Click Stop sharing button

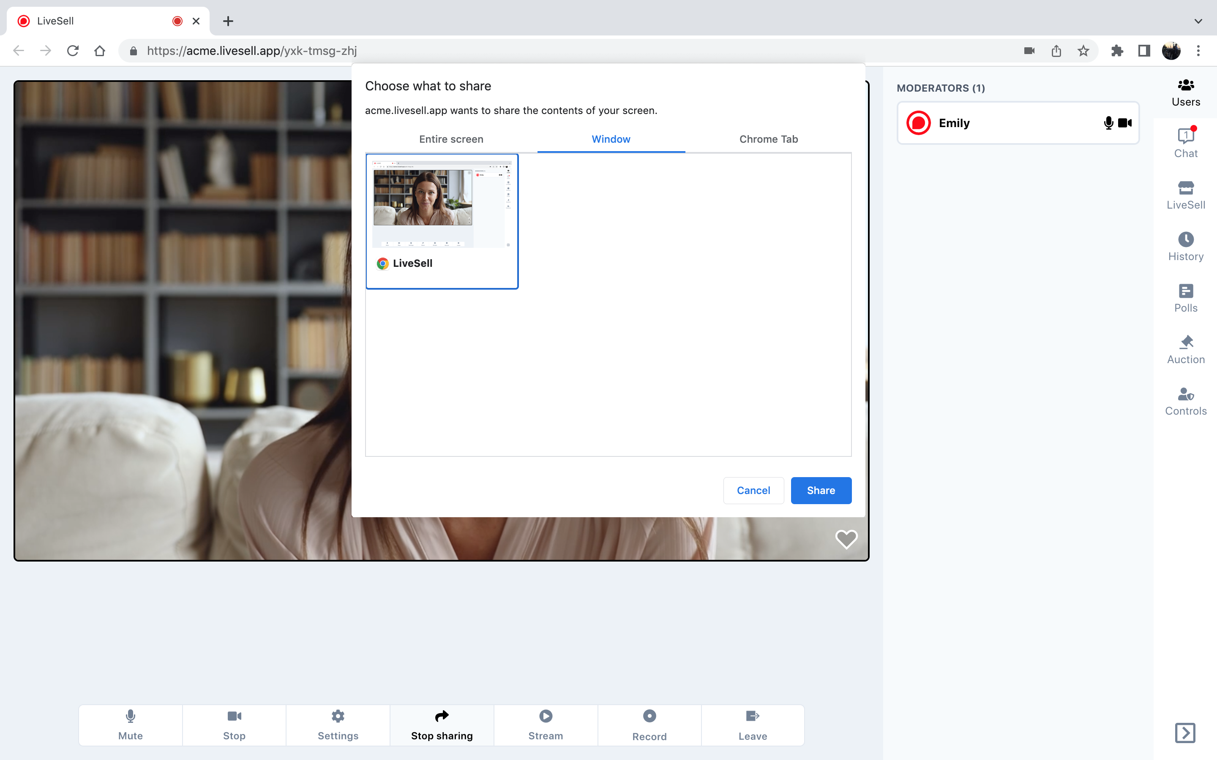pos(442,725)
